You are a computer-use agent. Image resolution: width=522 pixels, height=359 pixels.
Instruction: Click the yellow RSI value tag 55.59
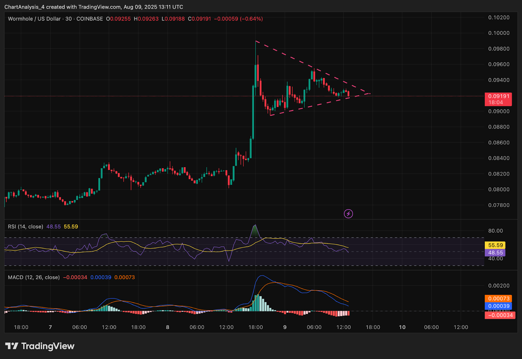pos(495,245)
